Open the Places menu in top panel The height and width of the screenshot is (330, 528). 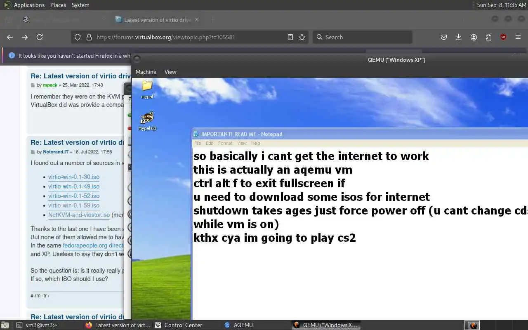(58, 5)
